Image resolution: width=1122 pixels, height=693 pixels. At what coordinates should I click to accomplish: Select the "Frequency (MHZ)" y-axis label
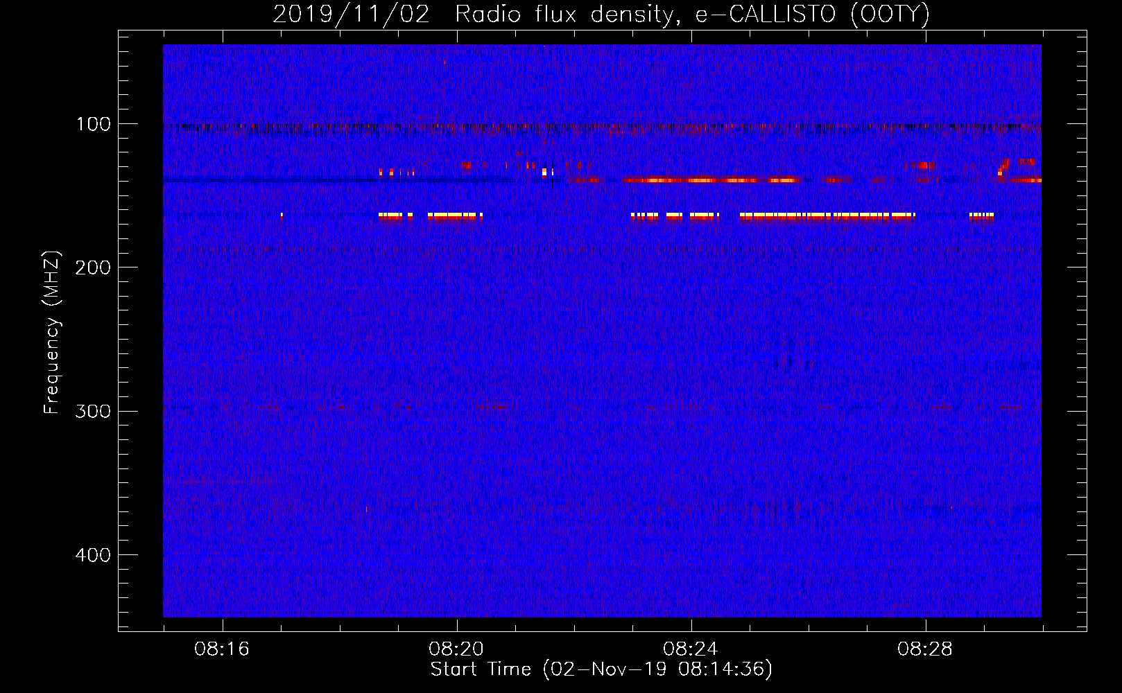[53, 332]
